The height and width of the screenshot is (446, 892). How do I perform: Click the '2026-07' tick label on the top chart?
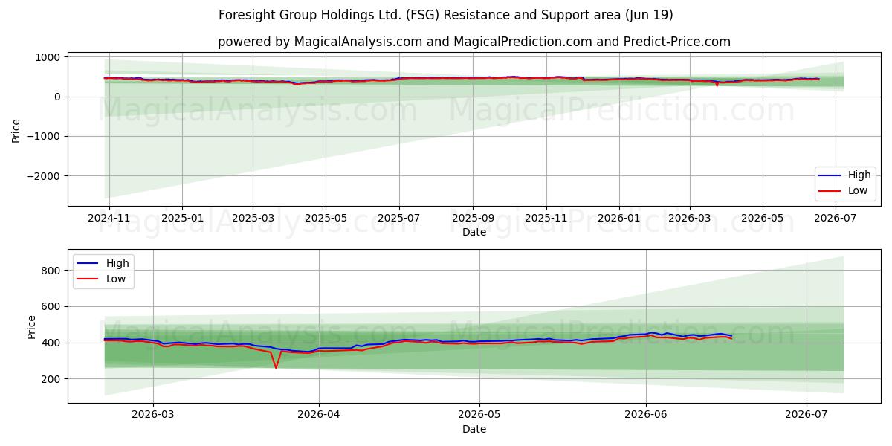click(x=836, y=218)
